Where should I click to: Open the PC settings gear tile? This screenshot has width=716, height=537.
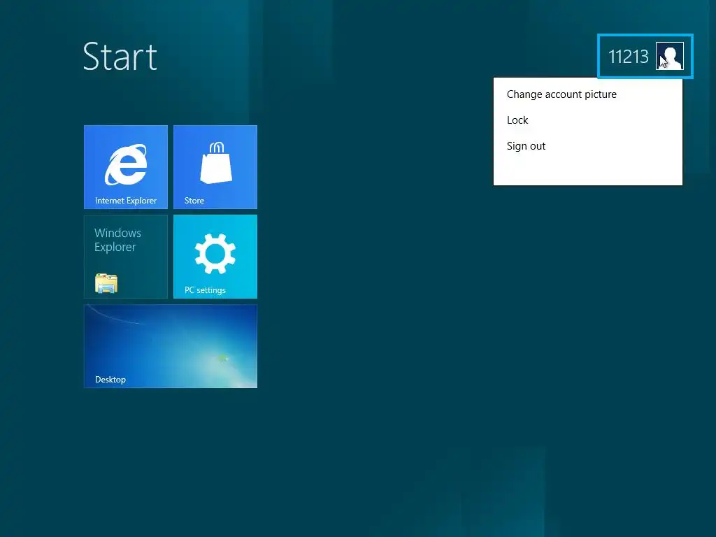point(215,257)
